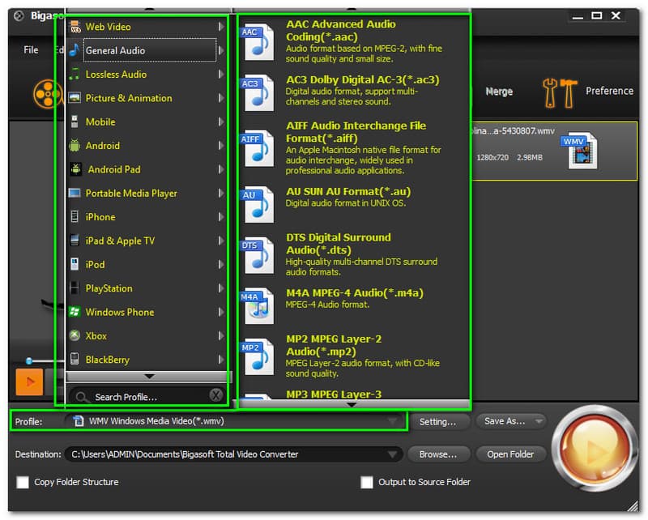The image size is (648, 520).
Task: Click the WMV file thumbnail icon
Action: 581,151
